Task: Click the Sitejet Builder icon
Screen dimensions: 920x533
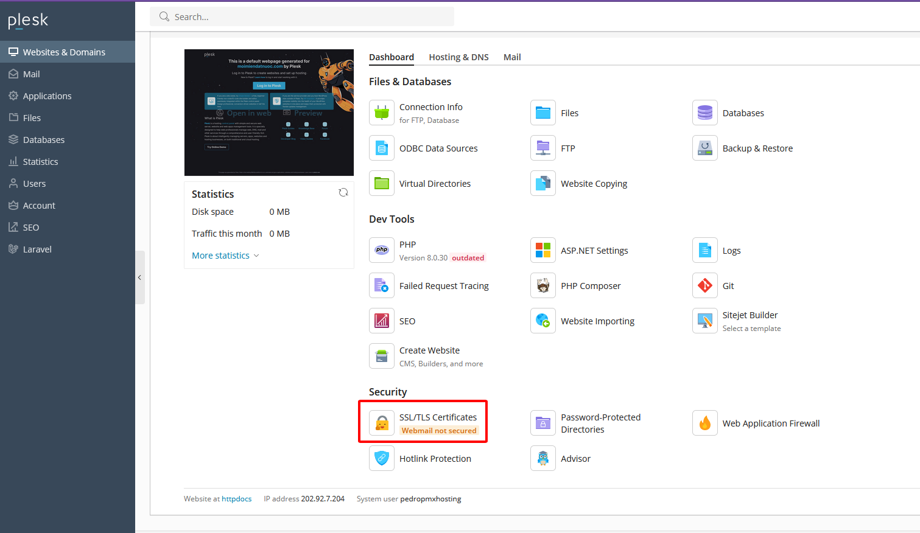Action: point(705,321)
